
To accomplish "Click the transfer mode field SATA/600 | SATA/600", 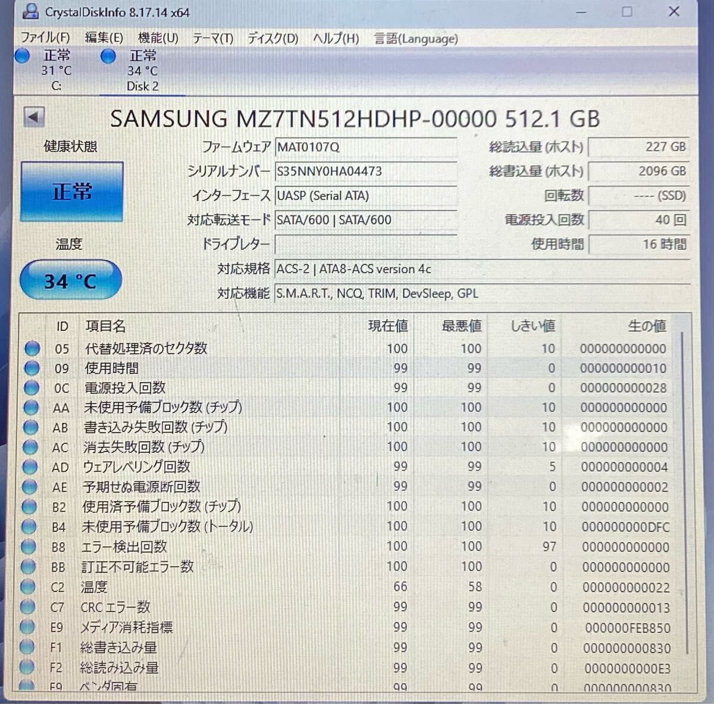I will click(x=365, y=220).
